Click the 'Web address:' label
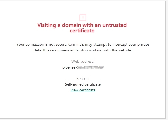Screen dimensions: 168x120 (x=83, y=61)
